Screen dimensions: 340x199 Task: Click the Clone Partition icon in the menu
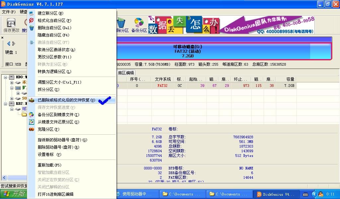[x=32, y=129]
